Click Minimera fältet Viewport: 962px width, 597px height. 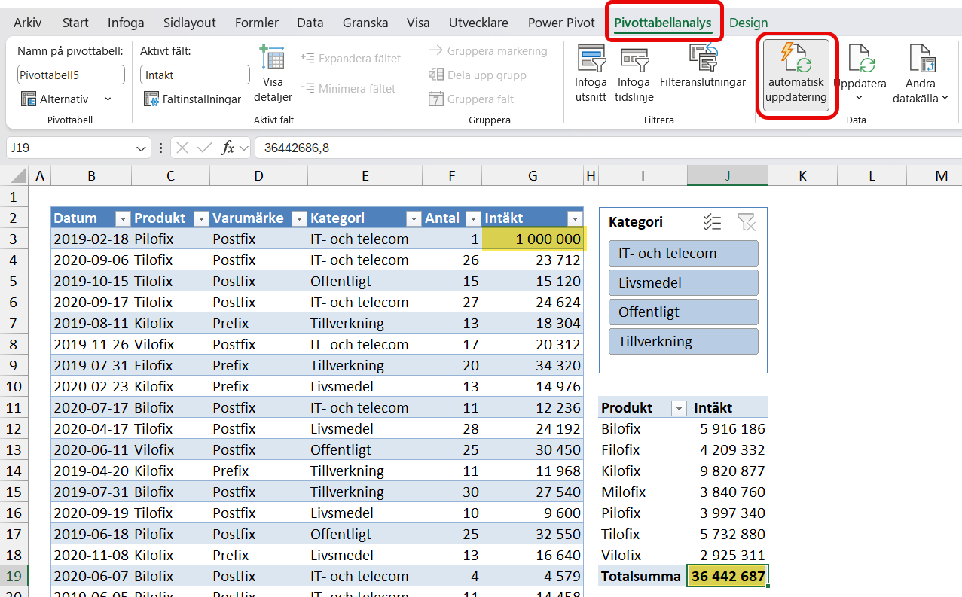pos(347,88)
